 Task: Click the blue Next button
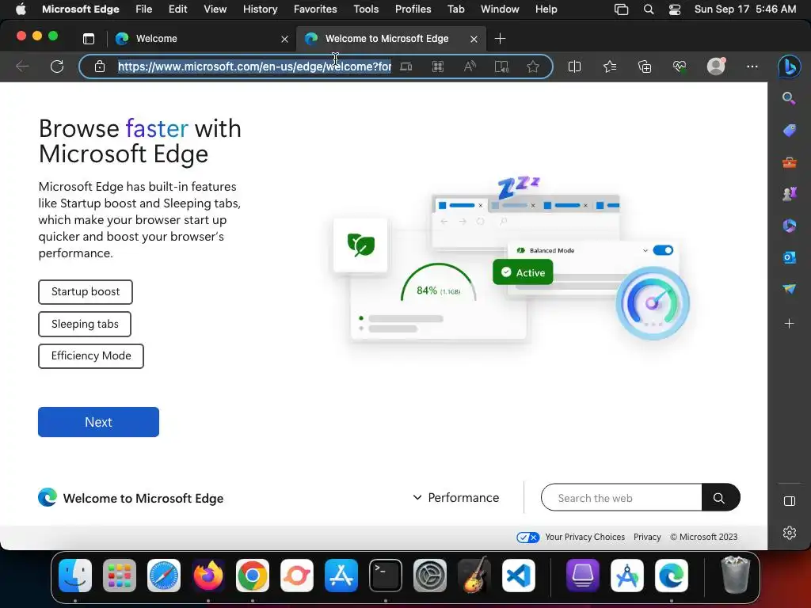[98, 422]
